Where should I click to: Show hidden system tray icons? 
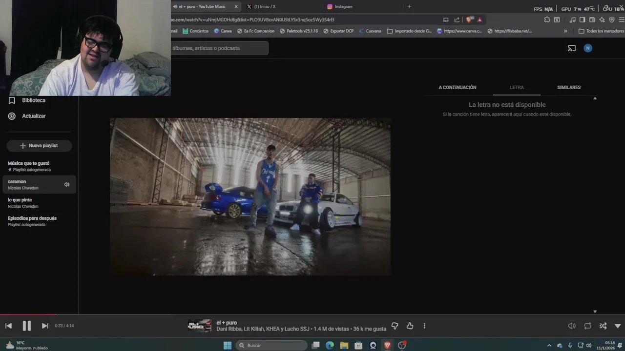point(549,345)
